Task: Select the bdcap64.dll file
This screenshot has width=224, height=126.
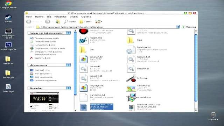Action: [x=99, y=78]
